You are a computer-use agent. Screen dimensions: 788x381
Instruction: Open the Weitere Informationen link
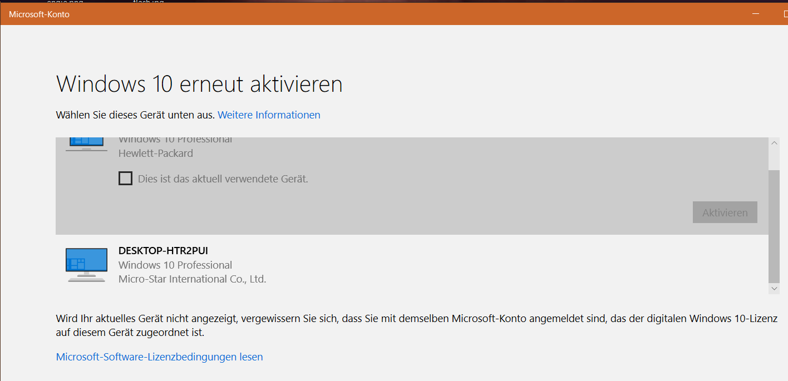coord(269,115)
